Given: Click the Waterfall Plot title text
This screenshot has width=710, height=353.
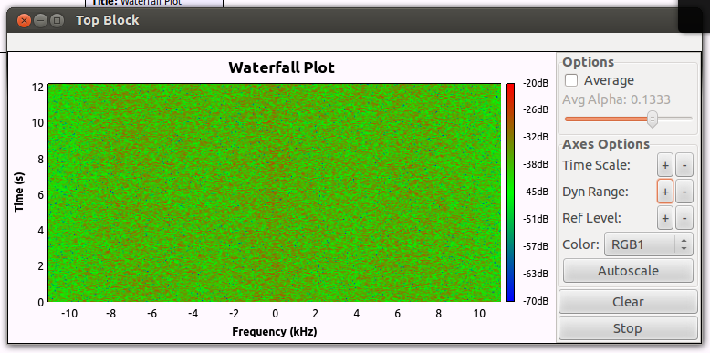Looking at the screenshot, I should 282,67.
